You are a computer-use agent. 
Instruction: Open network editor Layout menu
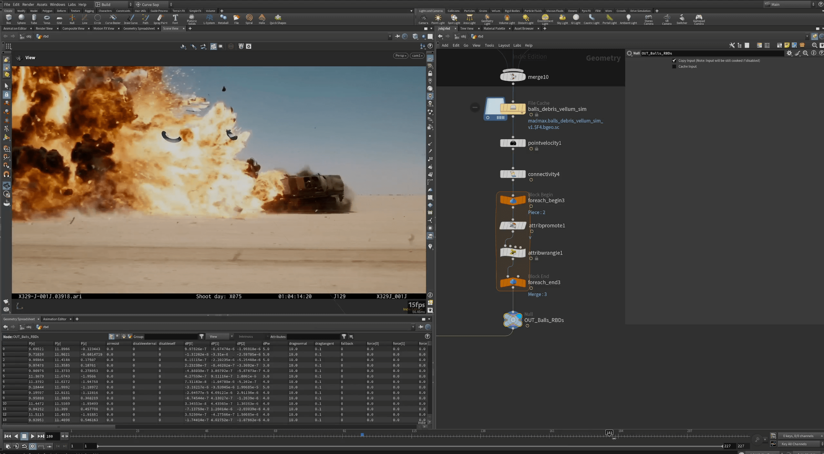click(x=504, y=45)
